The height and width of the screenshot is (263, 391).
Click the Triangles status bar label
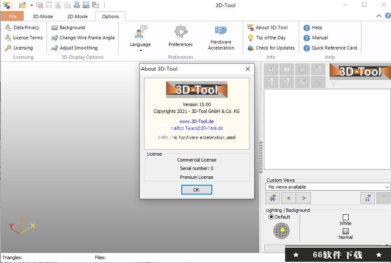click(12, 258)
